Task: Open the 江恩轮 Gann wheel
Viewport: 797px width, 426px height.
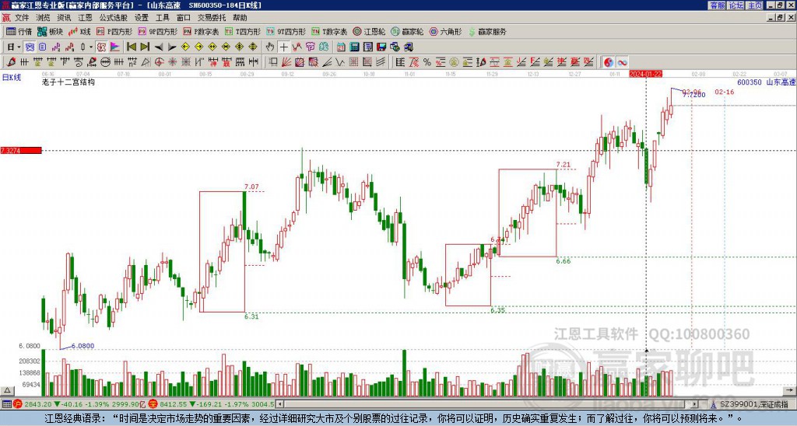Action: [369, 31]
